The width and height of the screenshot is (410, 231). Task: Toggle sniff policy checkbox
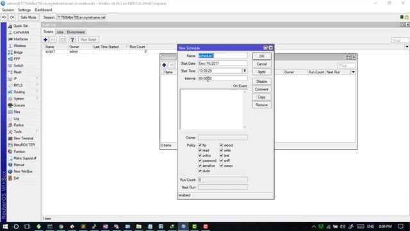tap(222, 160)
